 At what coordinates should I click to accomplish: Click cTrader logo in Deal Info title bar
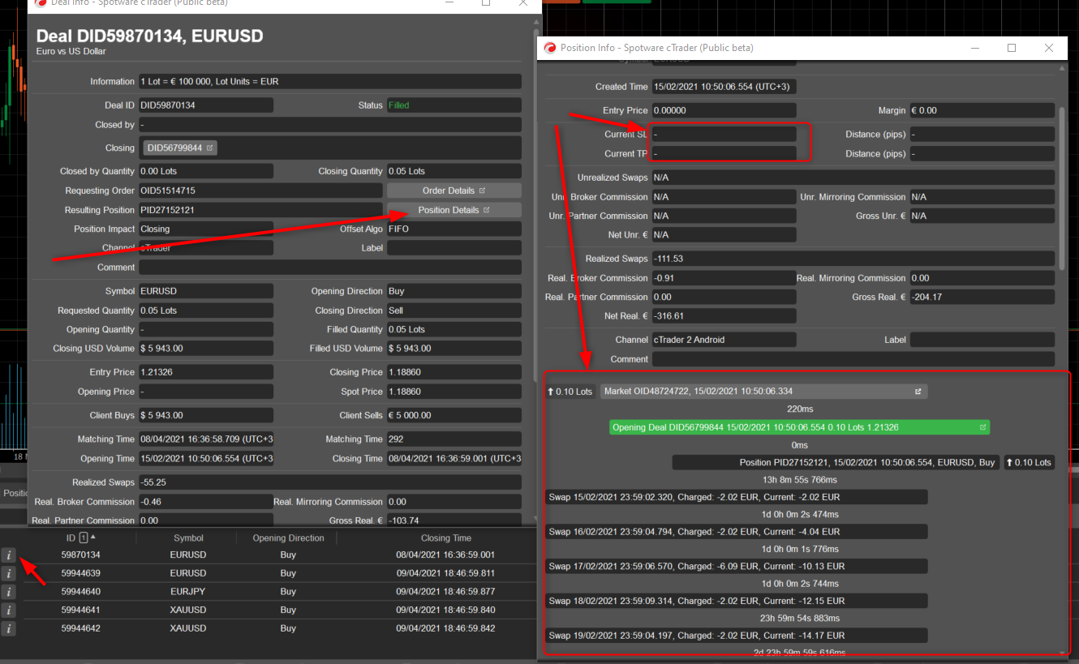point(41,3)
